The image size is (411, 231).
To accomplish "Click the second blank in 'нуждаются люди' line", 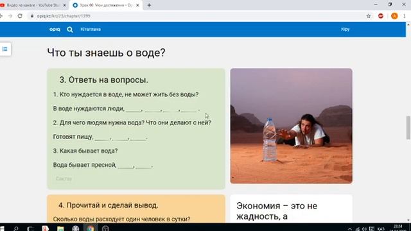I will pyautogui.click(x=153, y=109).
